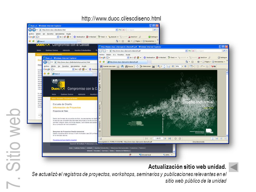Click Admisión in escdiseno page nav
This screenshot has height=192, width=256.
point(66,50)
